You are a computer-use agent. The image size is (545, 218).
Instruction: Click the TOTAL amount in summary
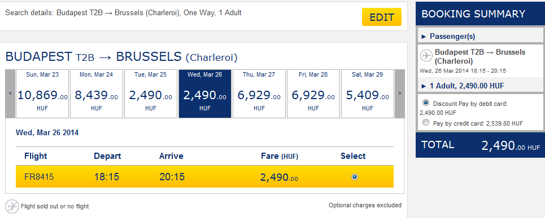pos(511,146)
